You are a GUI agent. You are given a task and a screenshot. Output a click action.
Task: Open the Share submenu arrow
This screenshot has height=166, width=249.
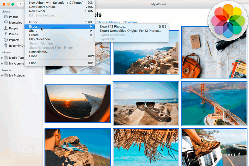(91, 31)
